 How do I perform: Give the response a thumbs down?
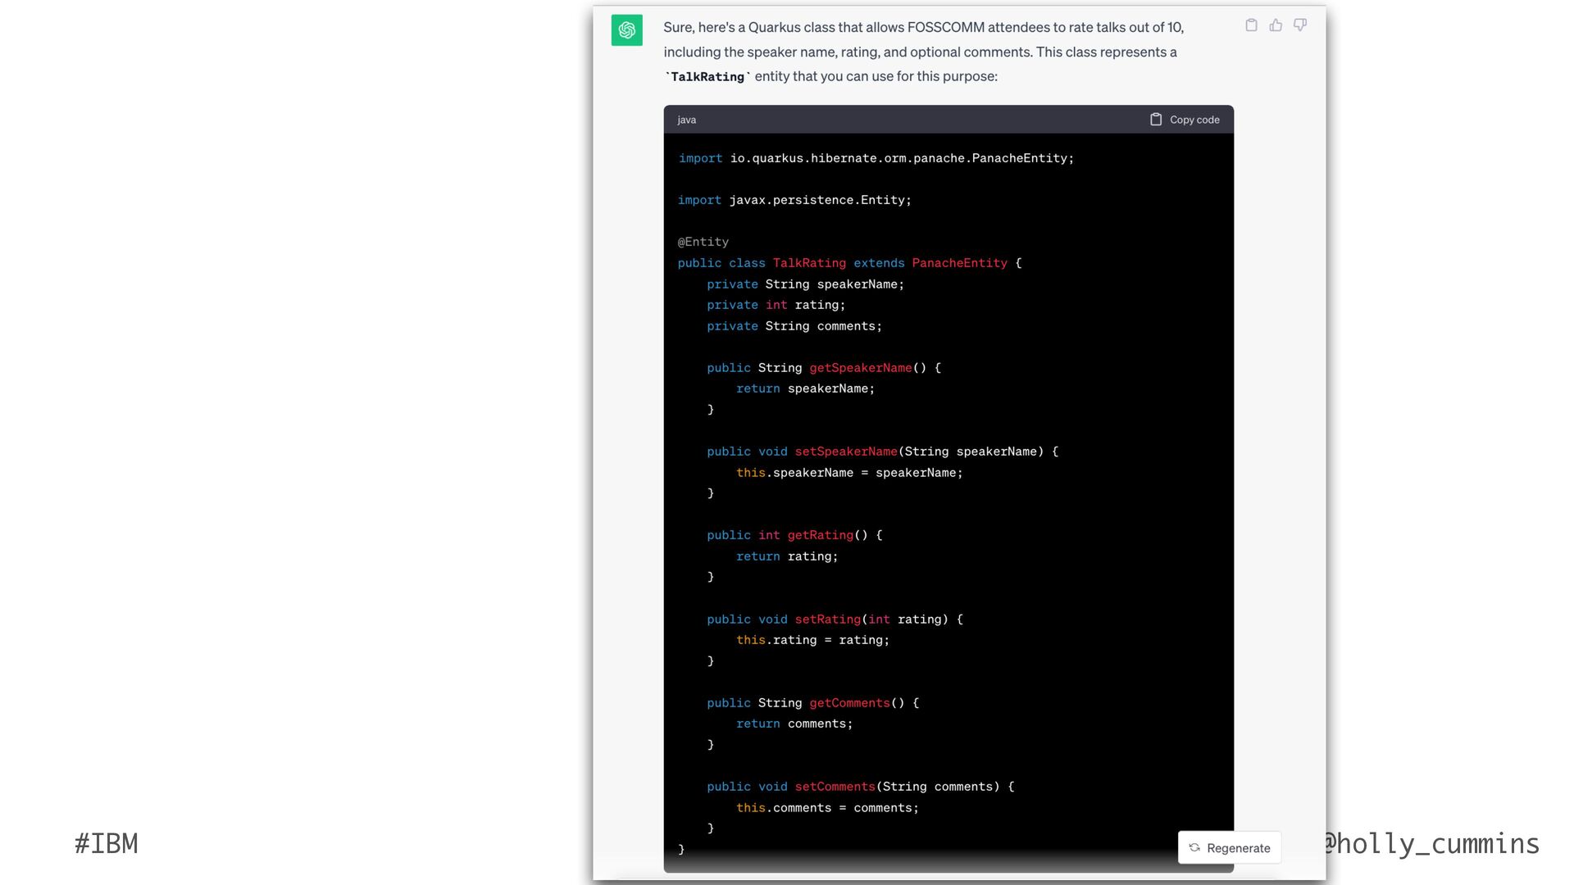pos(1300,25)
